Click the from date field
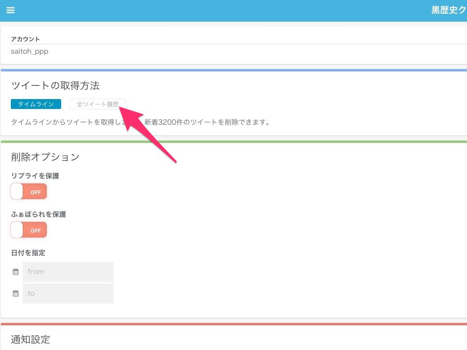The height and width of the screenshot is (350, 467). [x=68, y=272]
